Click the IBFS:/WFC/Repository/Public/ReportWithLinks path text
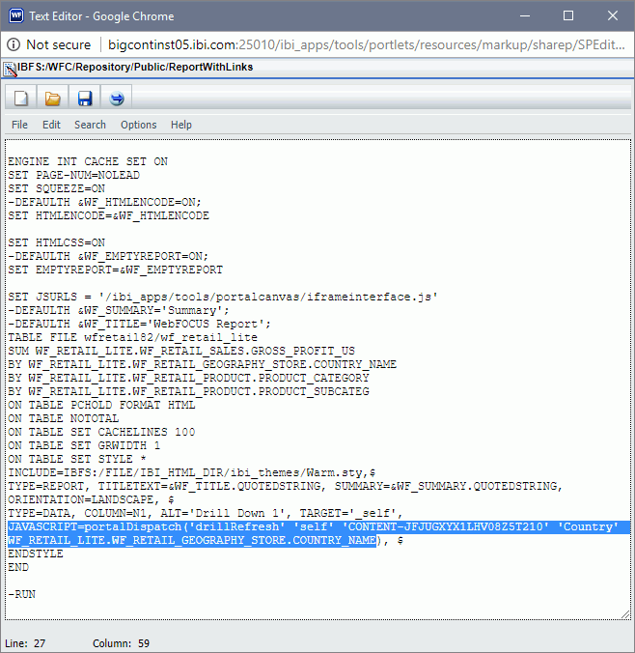 (135, 67)
